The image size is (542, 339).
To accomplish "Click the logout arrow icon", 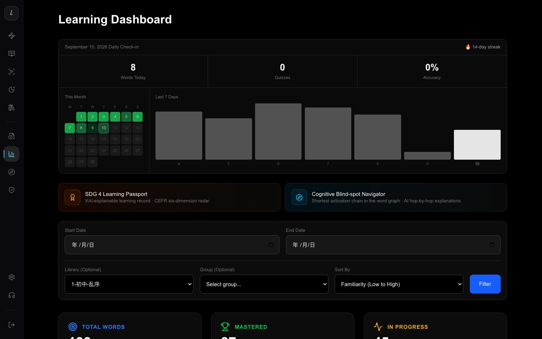I will tap(12, 325).
